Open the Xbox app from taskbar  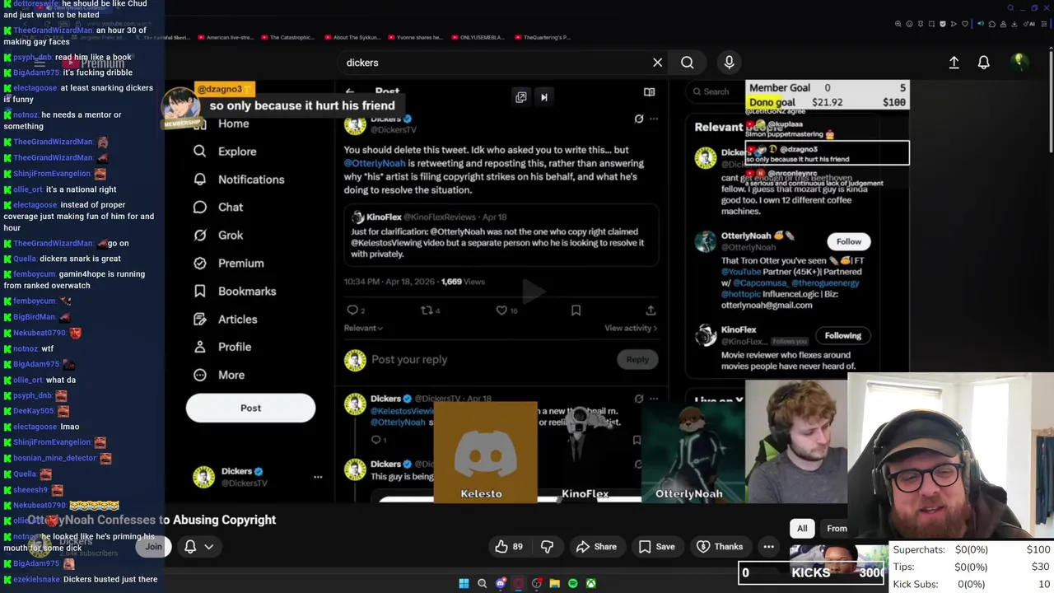coord(590,583)
